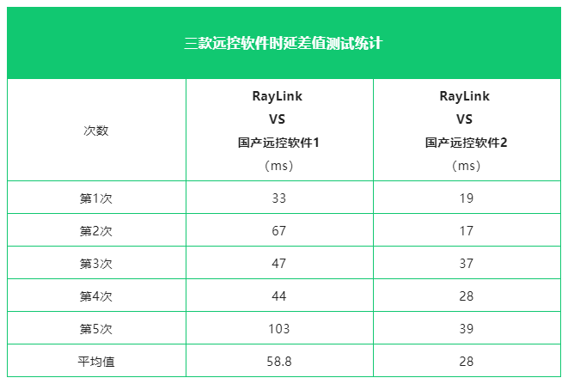Select the '第1次' row label
568x384 pixels.
pyautogui.click(x=96, y=198)
